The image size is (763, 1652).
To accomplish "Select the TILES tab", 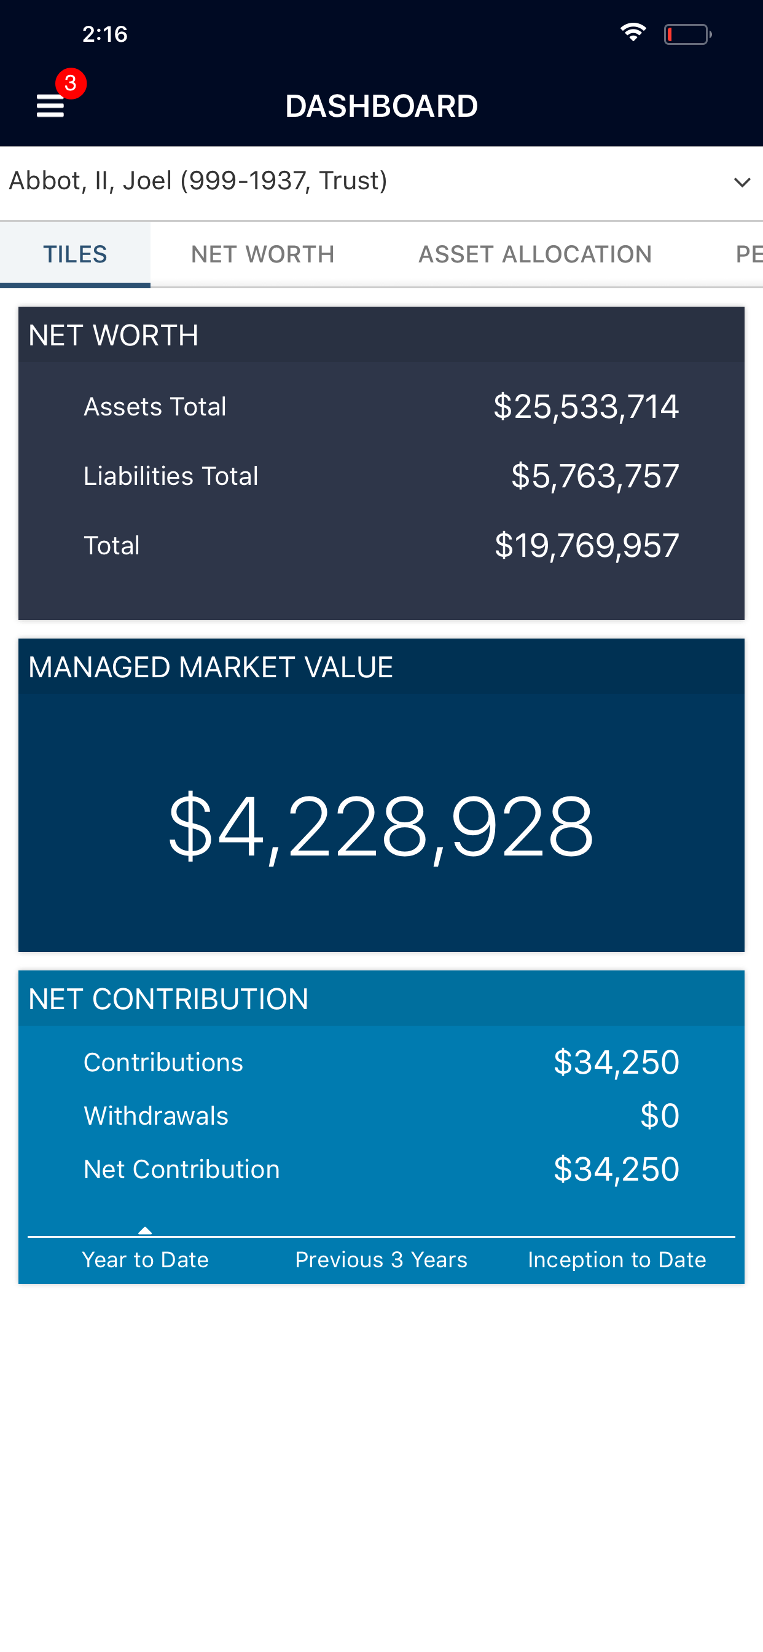I will [x=75, y=254].
